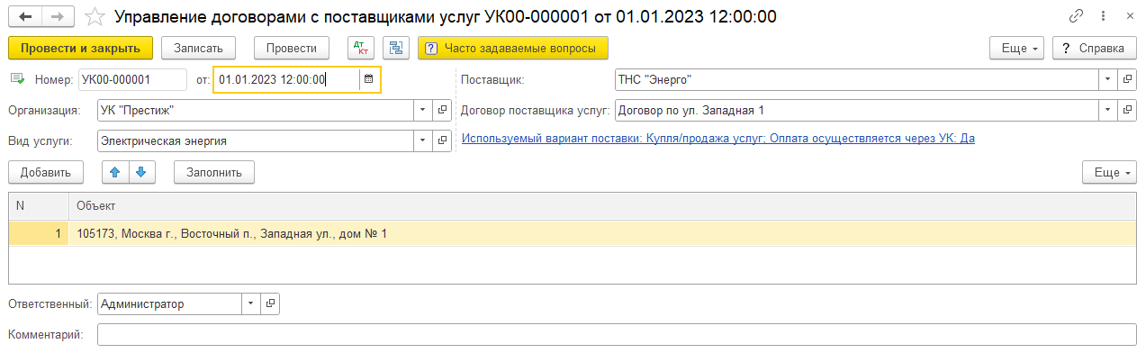The image size is (1146, 353).
Task: Go back with the left arrow
Action: [25, 16]
